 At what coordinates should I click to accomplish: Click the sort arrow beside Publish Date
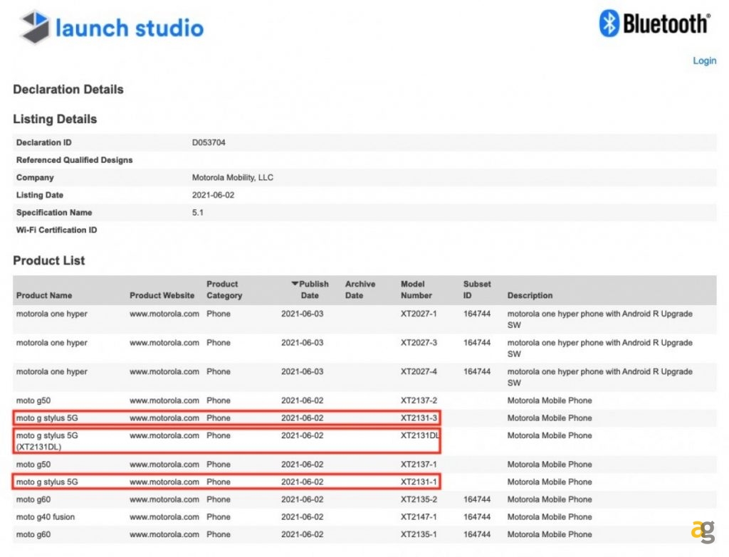[295, 284]
